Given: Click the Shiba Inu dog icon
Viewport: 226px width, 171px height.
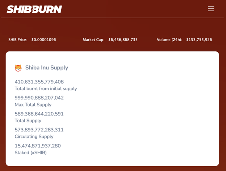Looking at the screenshot, I should click(x=18, y=68).
